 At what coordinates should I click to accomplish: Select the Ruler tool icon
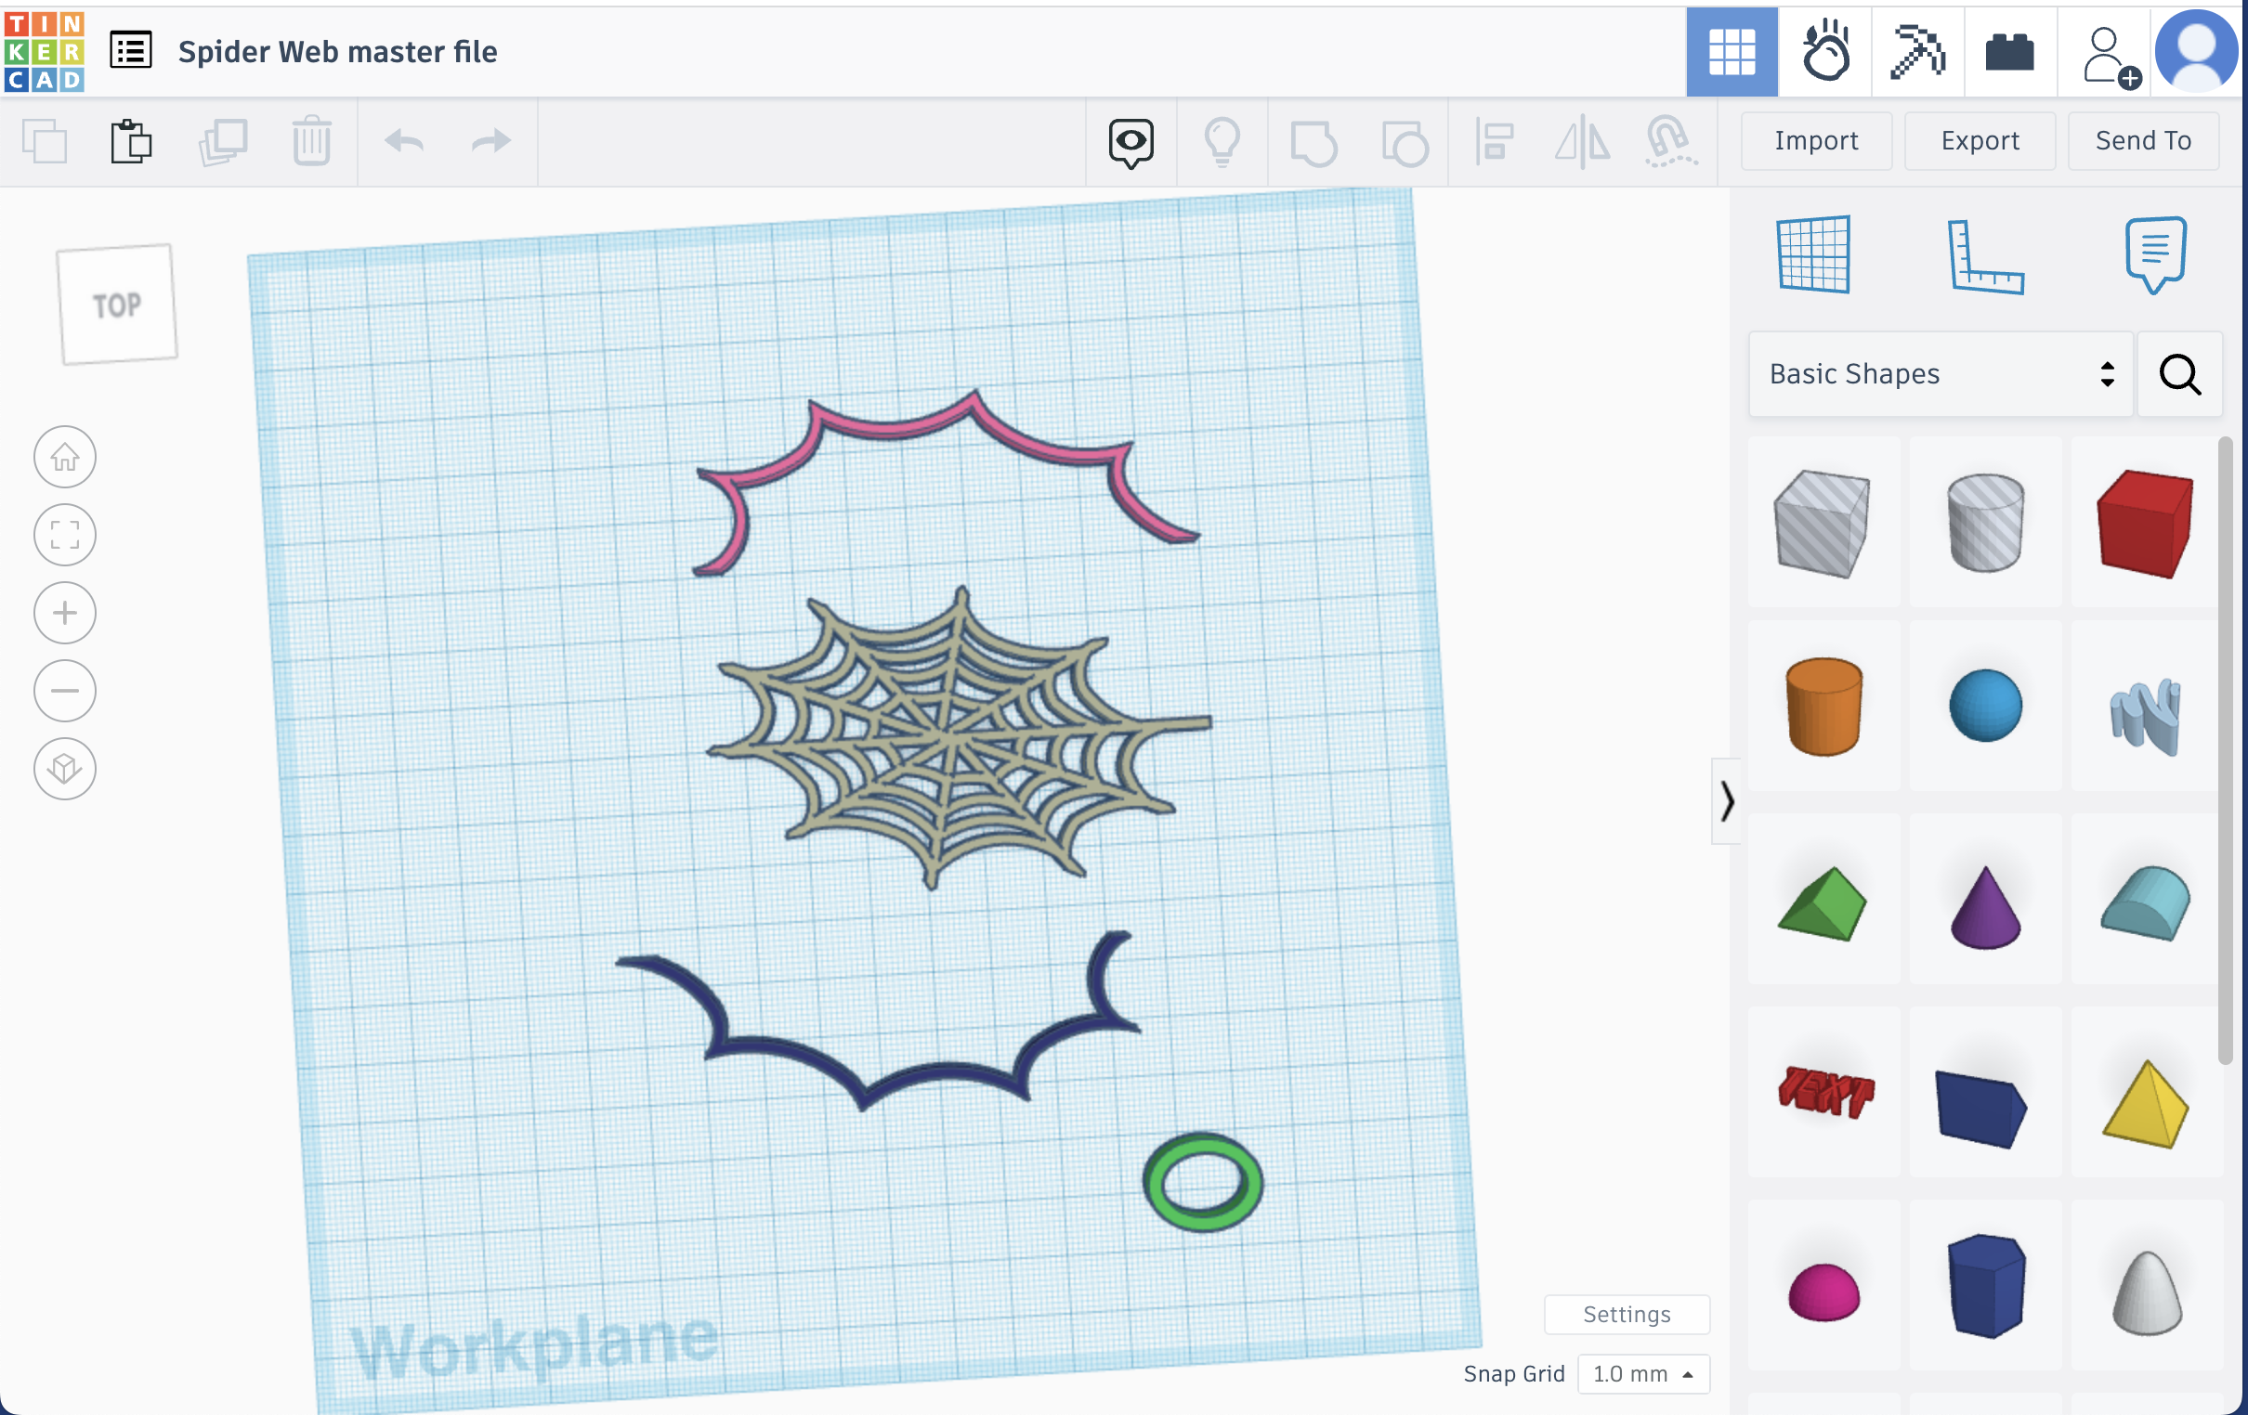[1985, 255]
